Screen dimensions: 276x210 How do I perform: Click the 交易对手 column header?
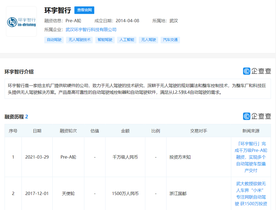(x=199, y=131)
